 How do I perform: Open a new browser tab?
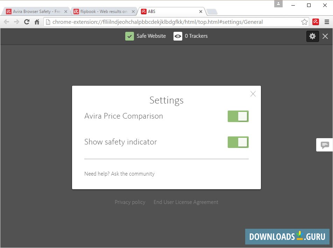click(212, 12)
